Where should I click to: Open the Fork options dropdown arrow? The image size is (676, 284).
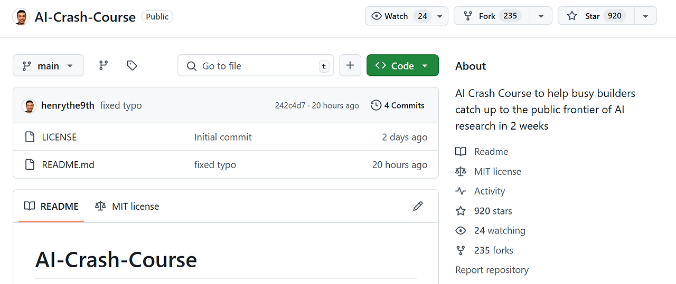point(541,16)
